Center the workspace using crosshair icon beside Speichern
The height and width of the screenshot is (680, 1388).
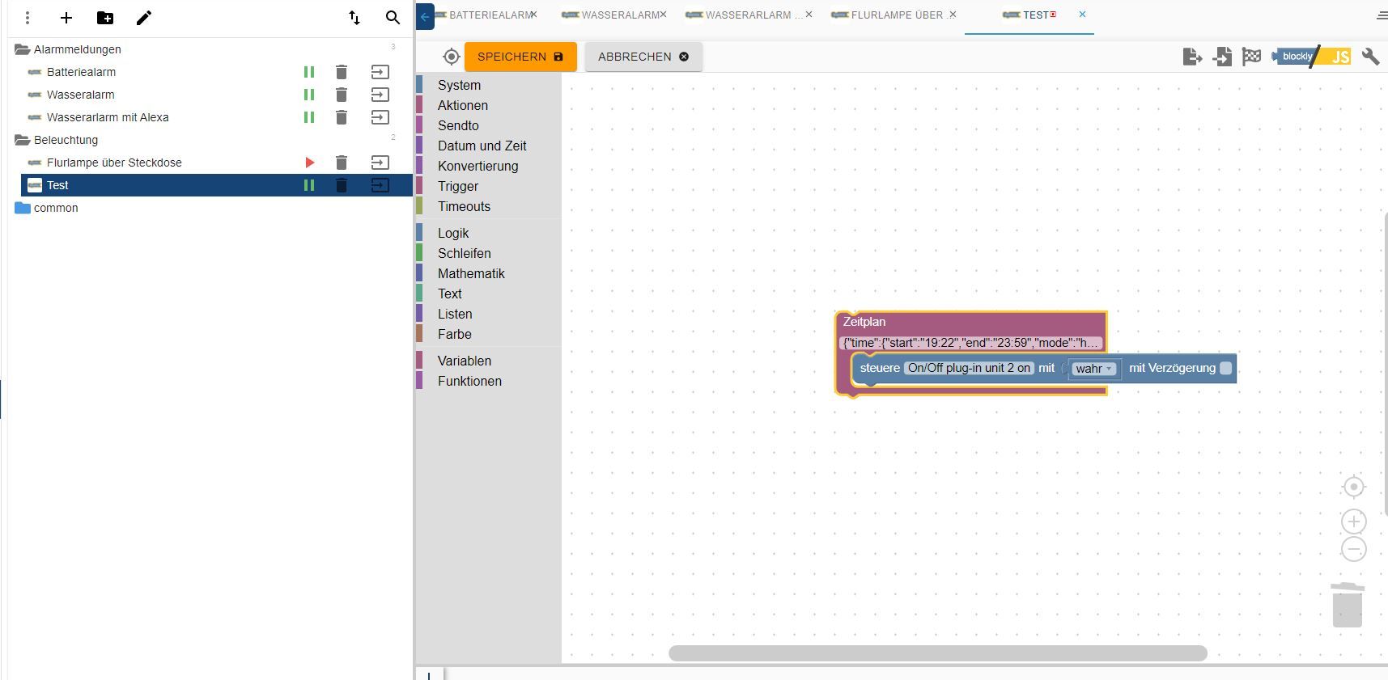pos(452,57)
